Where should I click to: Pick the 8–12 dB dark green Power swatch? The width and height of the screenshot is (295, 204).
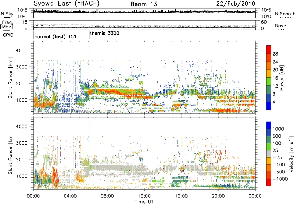(269, 90)
